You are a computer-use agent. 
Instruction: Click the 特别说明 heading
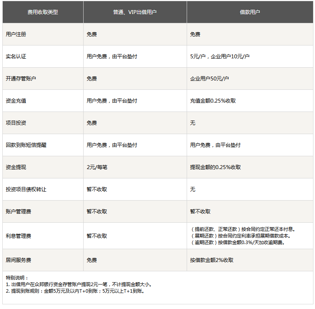(17, 278)
